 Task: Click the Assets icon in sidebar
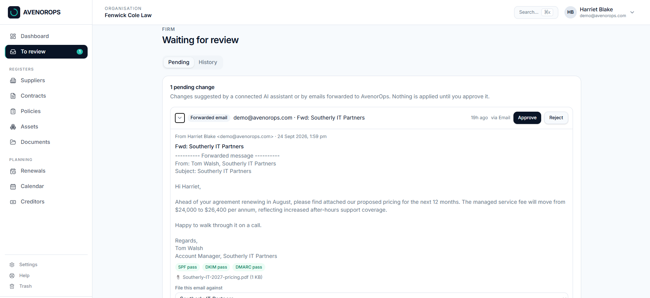pyautogui.click(x=13, y=127)
